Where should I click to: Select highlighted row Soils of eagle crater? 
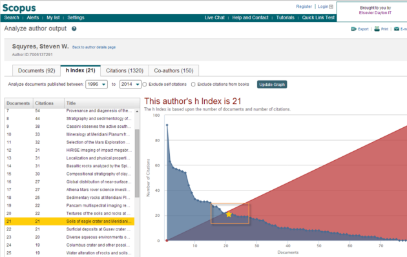pos(70,221)
